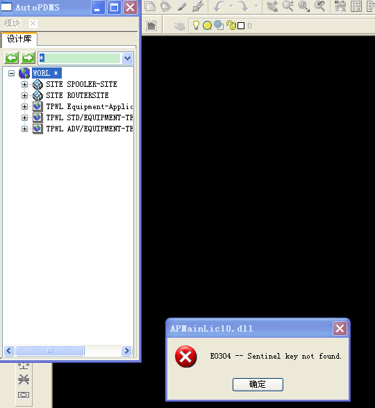Open the filter combo box dropdown arrow
This screenshot has width=375, height=408.
tap(127, 58)
